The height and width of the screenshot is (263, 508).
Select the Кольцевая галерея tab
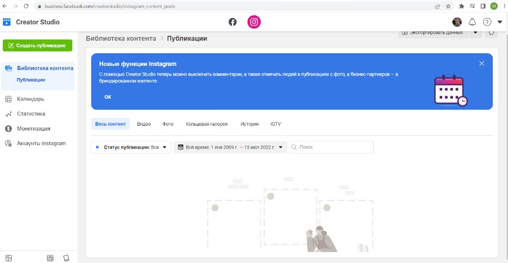pos(207,124)
